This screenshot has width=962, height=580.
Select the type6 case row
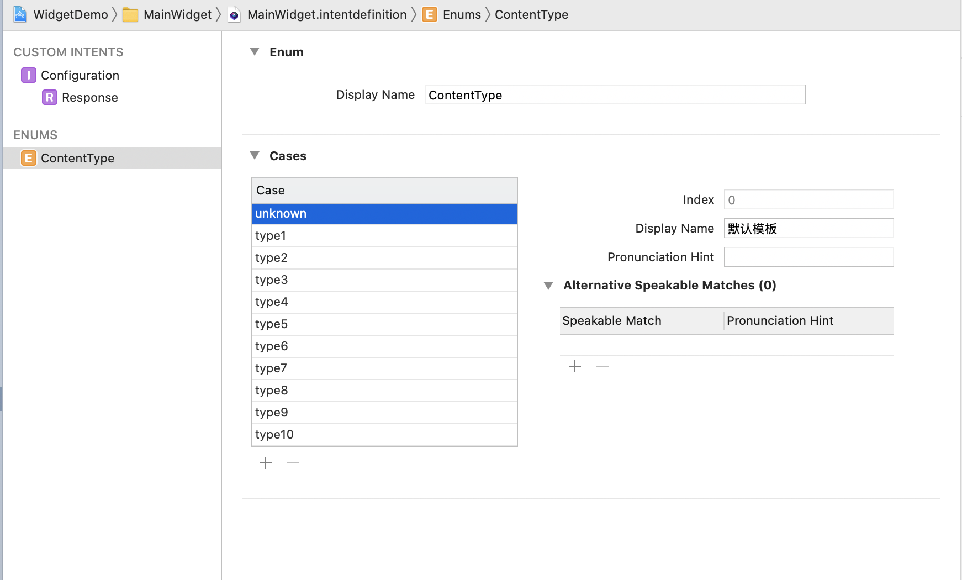coord(384,346)
